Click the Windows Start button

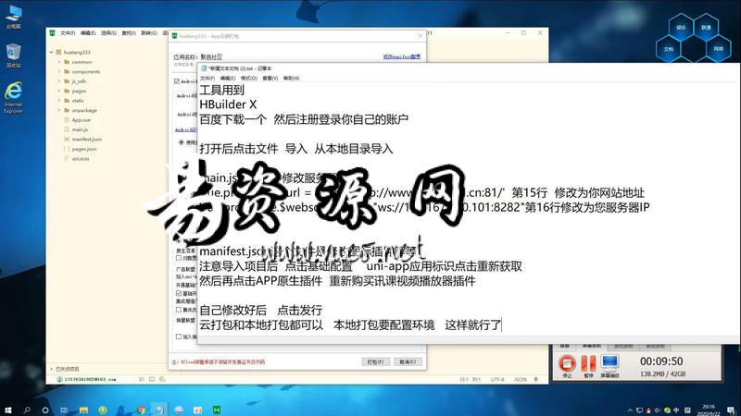(x=8, y=410)
